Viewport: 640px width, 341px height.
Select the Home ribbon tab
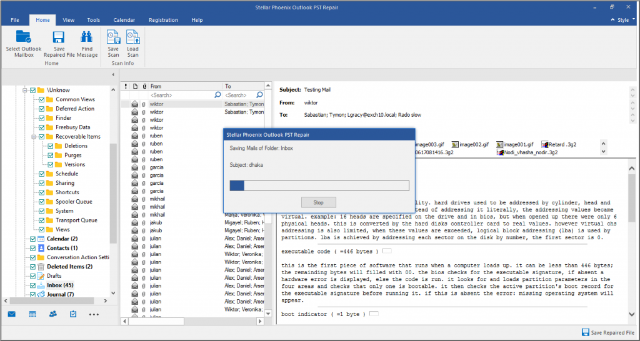click(43, 20)
